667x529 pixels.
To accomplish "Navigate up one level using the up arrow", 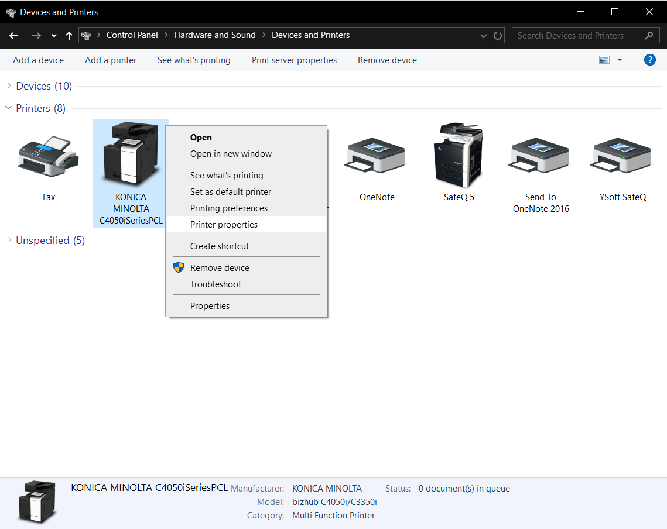I will tap(69, 36).
